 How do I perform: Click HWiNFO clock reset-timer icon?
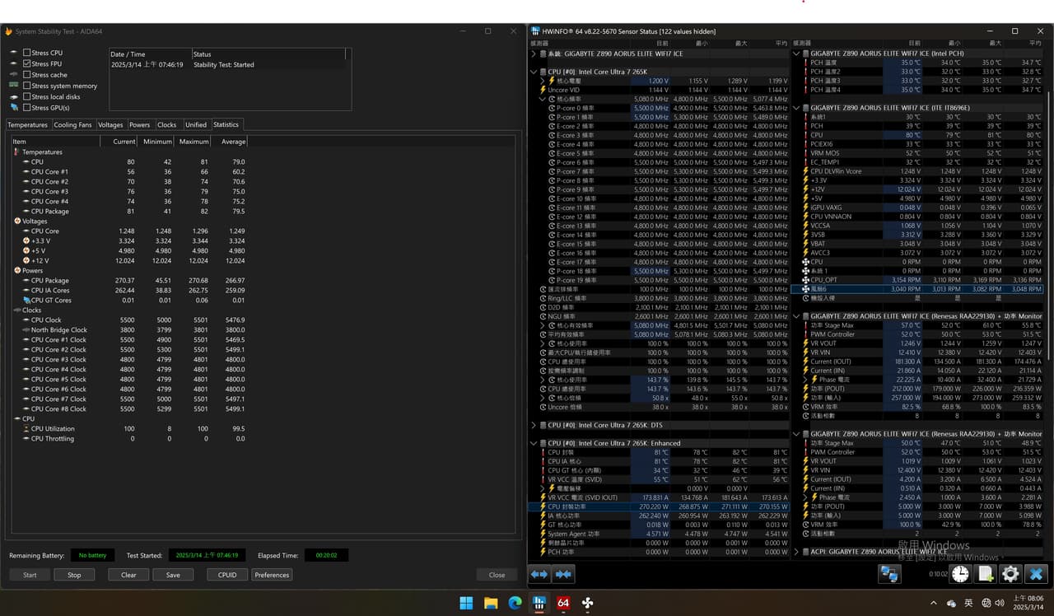(x=960, y=574)
